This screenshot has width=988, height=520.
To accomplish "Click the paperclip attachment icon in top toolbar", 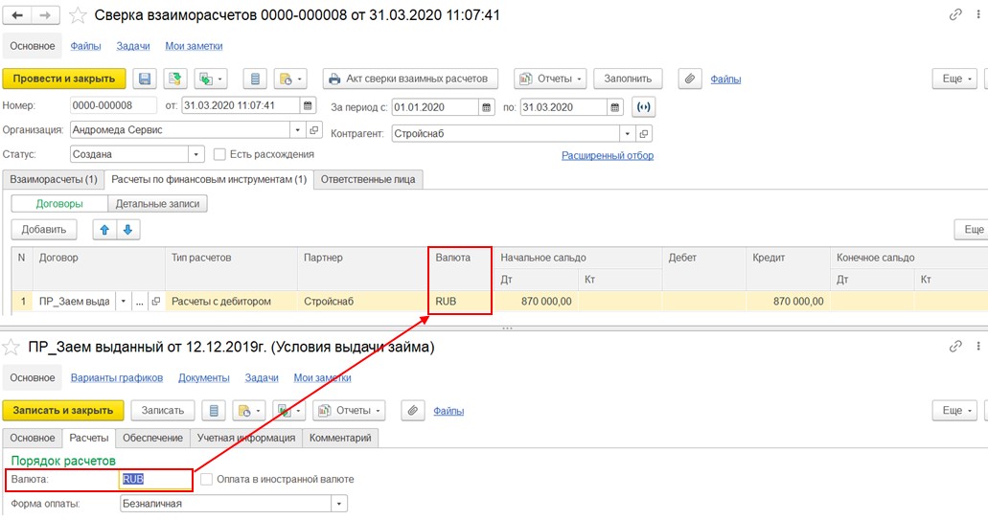I will point(689,79).
